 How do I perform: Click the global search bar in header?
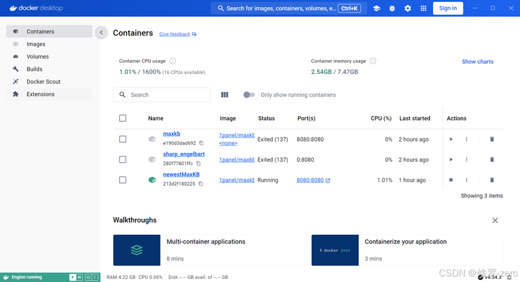289,8
